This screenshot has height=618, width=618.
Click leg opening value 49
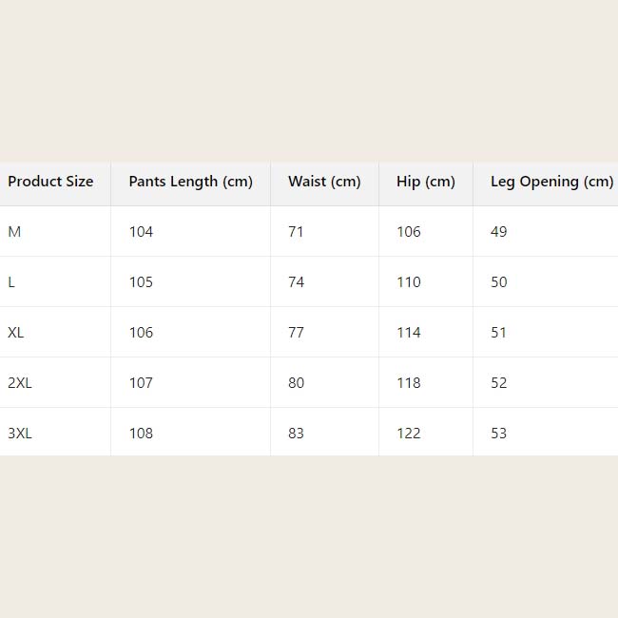tap(499, 232)
